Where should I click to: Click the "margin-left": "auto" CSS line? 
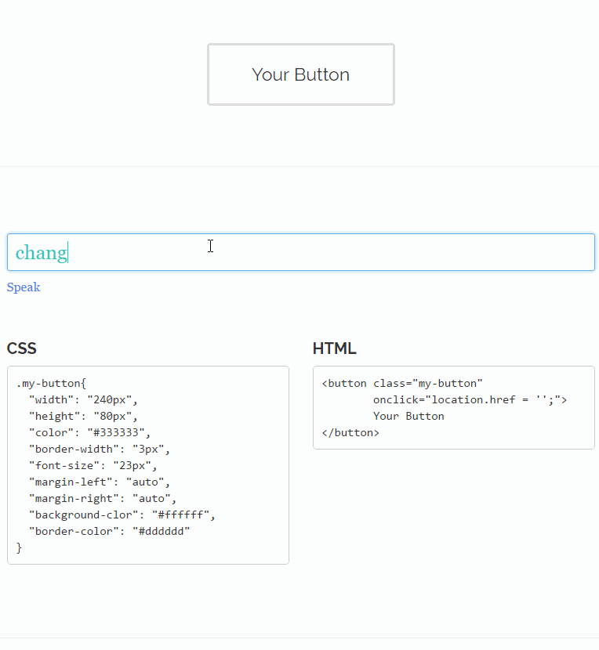click(x=99, y=482)
